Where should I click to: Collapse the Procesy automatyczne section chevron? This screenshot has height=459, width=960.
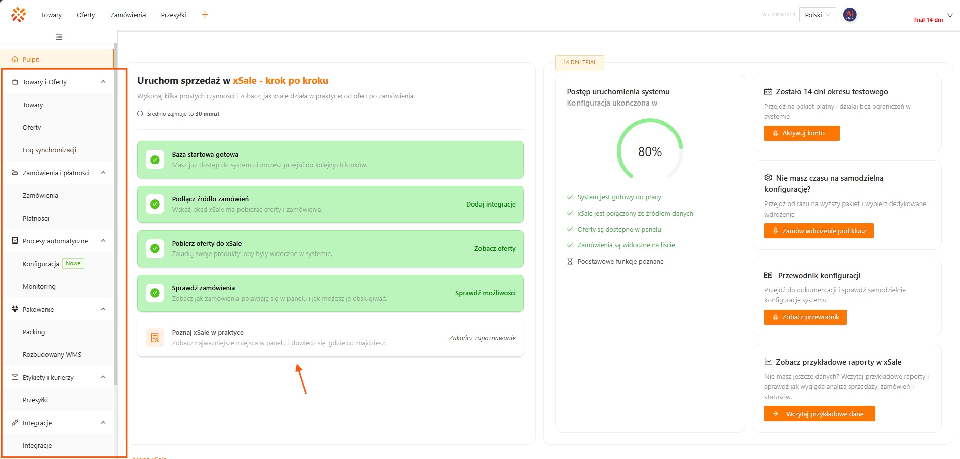(103, 241)
